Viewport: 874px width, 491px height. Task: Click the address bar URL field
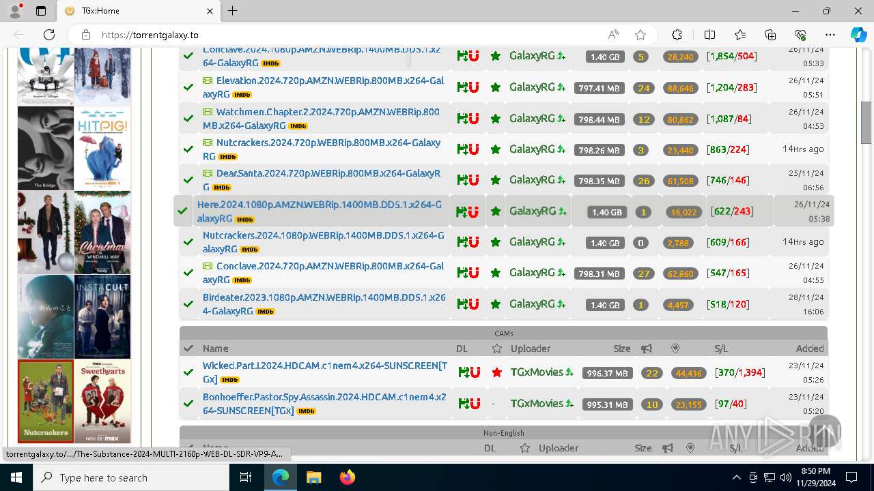(x=348, y=35)
